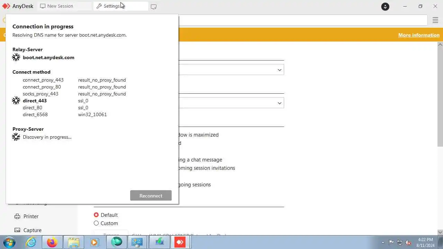Viewport: 443px width, 249px height.
Task: Click the 'Discovery in progress...' text
Action: pos(47,137)
